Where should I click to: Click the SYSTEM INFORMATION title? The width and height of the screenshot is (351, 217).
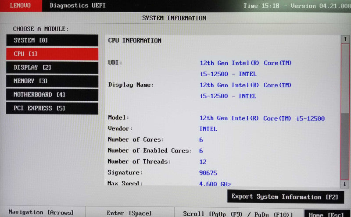point(174,18)
